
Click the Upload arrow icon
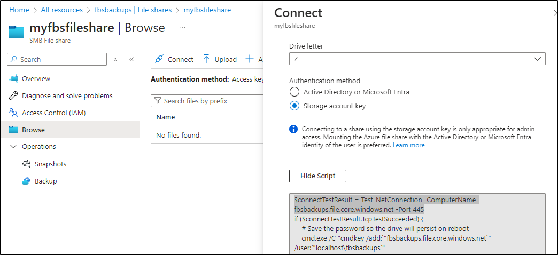pos(206,59)
